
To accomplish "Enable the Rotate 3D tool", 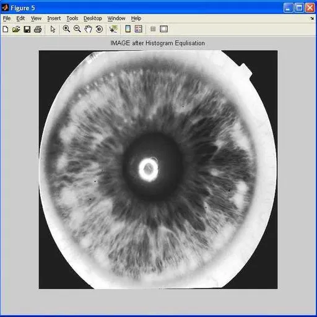I will click(99, 29).
